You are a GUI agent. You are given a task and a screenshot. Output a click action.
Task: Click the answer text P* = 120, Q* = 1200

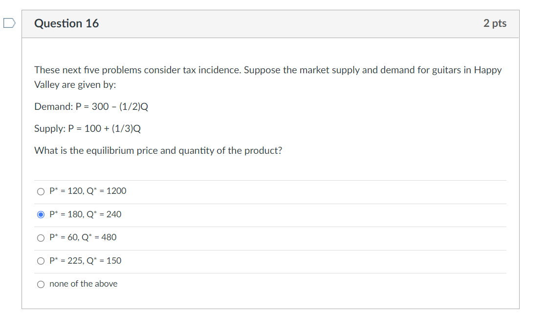tap(88, 191)
